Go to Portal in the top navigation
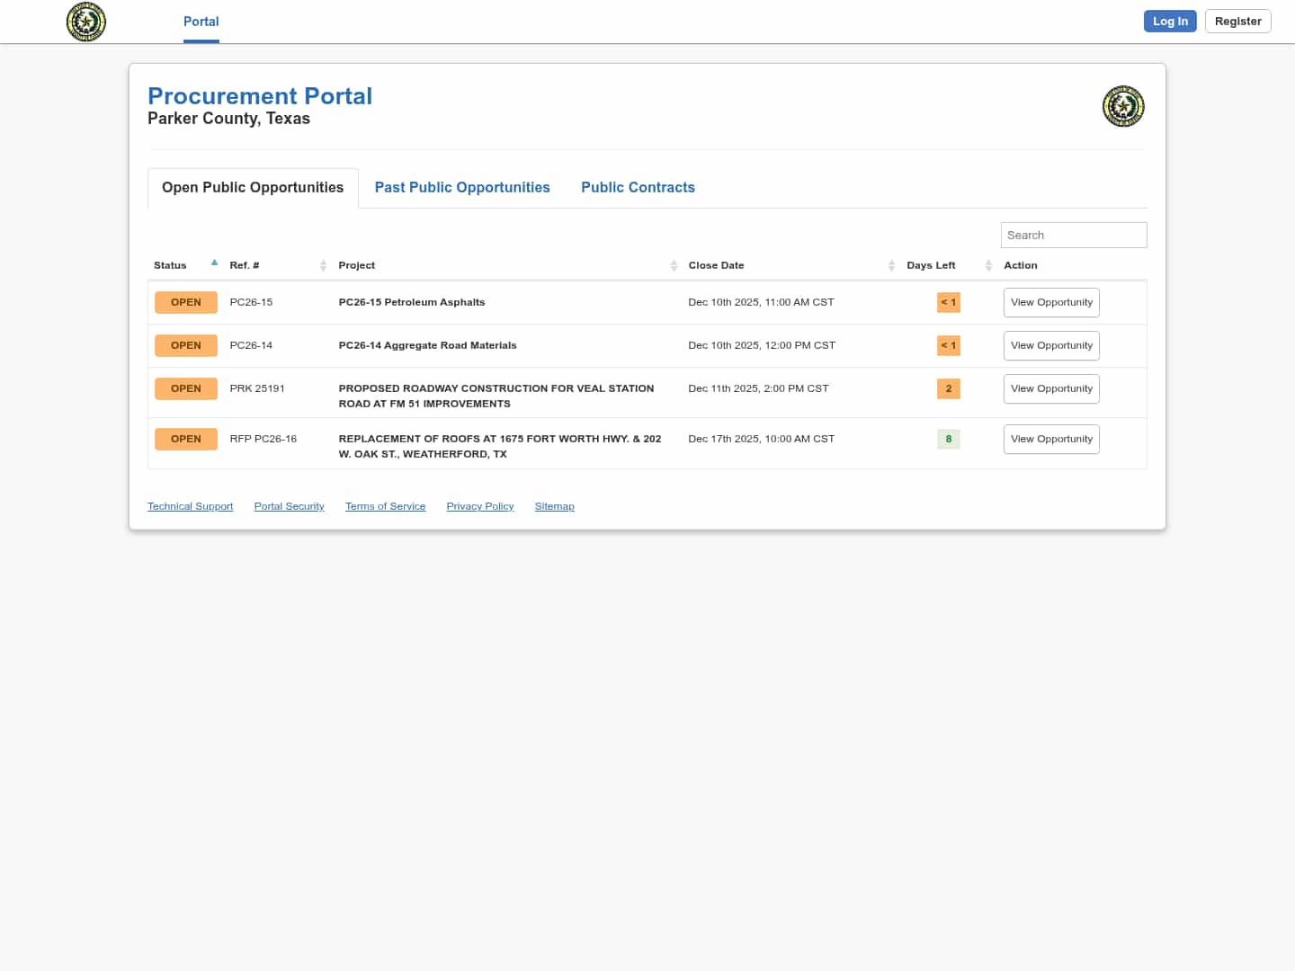 tap(201, 22)
